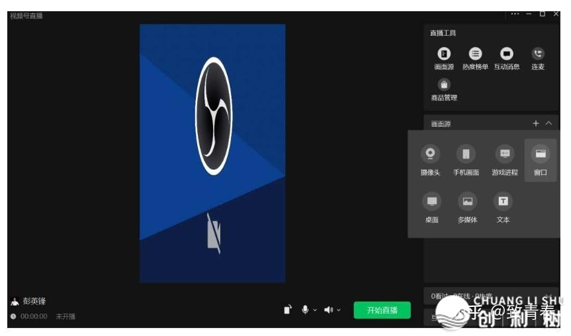Add 多媒体 media source
The width and height of the screenshot is (571, 336).
pos(468,208)
